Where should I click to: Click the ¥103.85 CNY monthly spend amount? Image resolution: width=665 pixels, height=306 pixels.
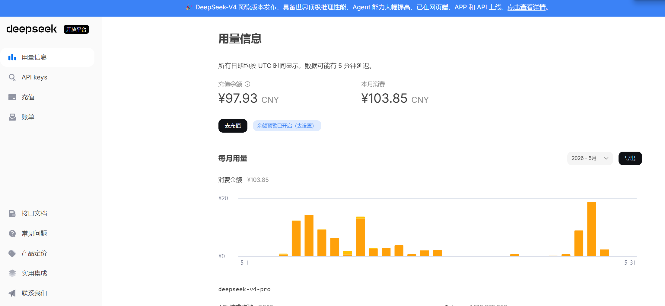(395, 98)
